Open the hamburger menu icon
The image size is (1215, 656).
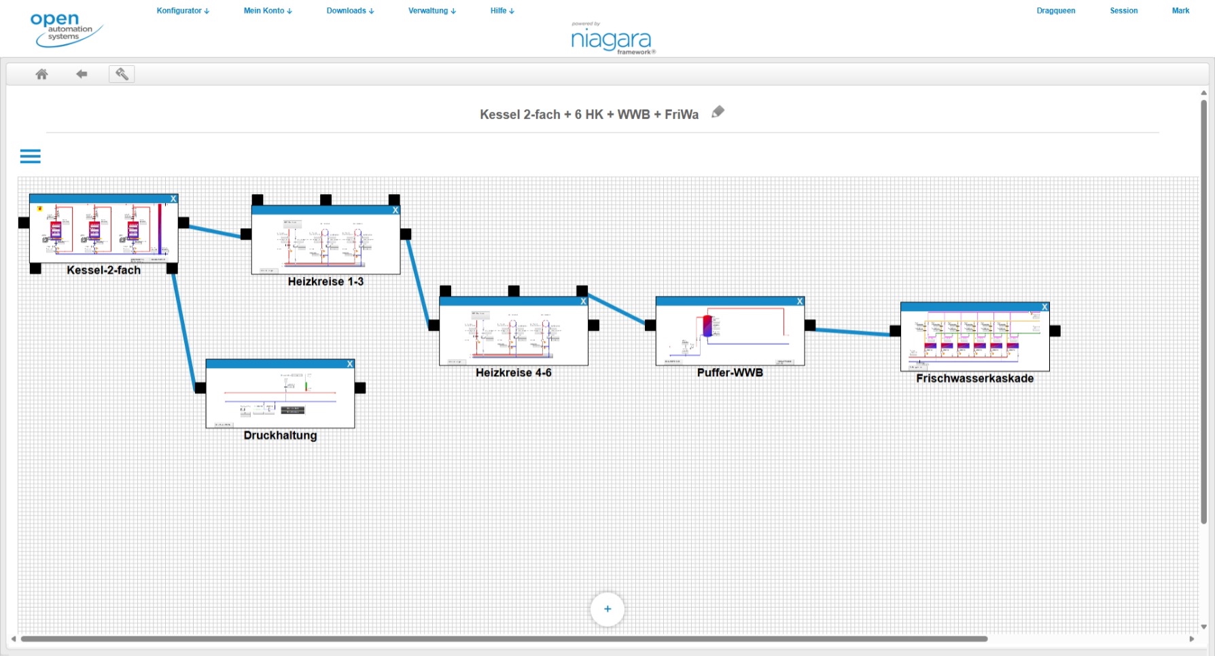pyautogui.click(x=30, y=156)
